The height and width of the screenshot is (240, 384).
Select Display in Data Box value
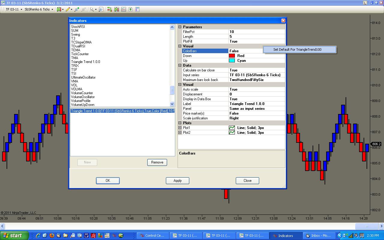256,99
